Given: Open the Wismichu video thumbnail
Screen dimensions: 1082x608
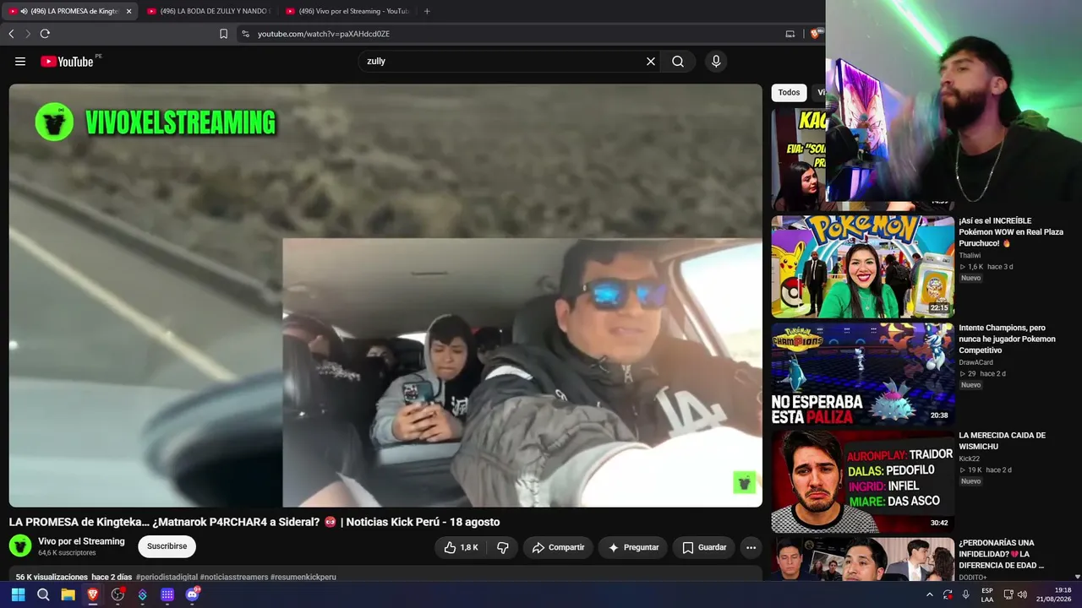Looking at the screenshot, I should click(862, 481).
